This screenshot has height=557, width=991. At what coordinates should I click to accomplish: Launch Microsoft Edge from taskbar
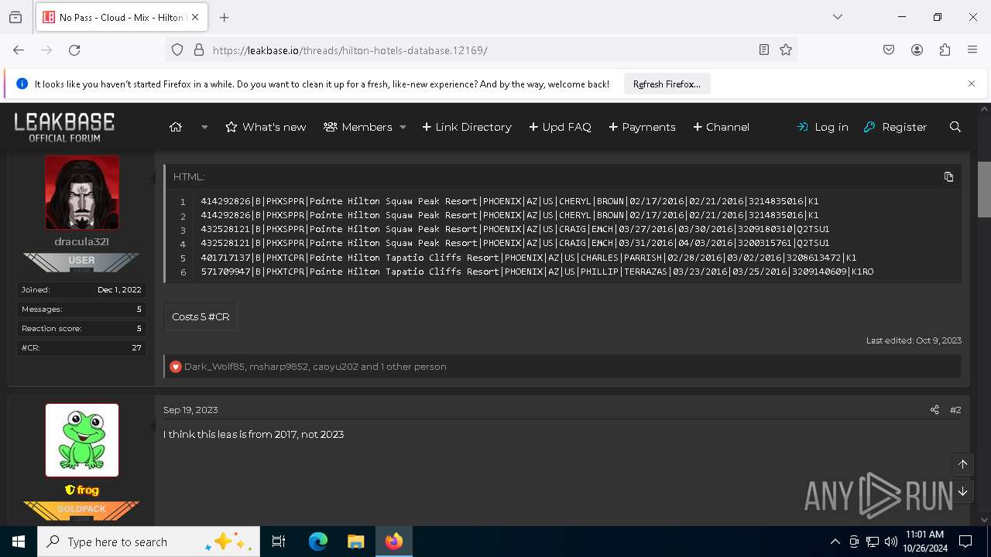tap(318, 542)
